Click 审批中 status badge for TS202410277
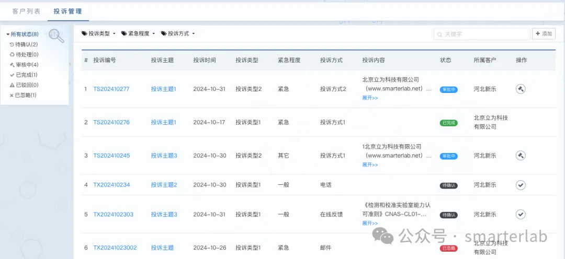 (x=449, y=90)
